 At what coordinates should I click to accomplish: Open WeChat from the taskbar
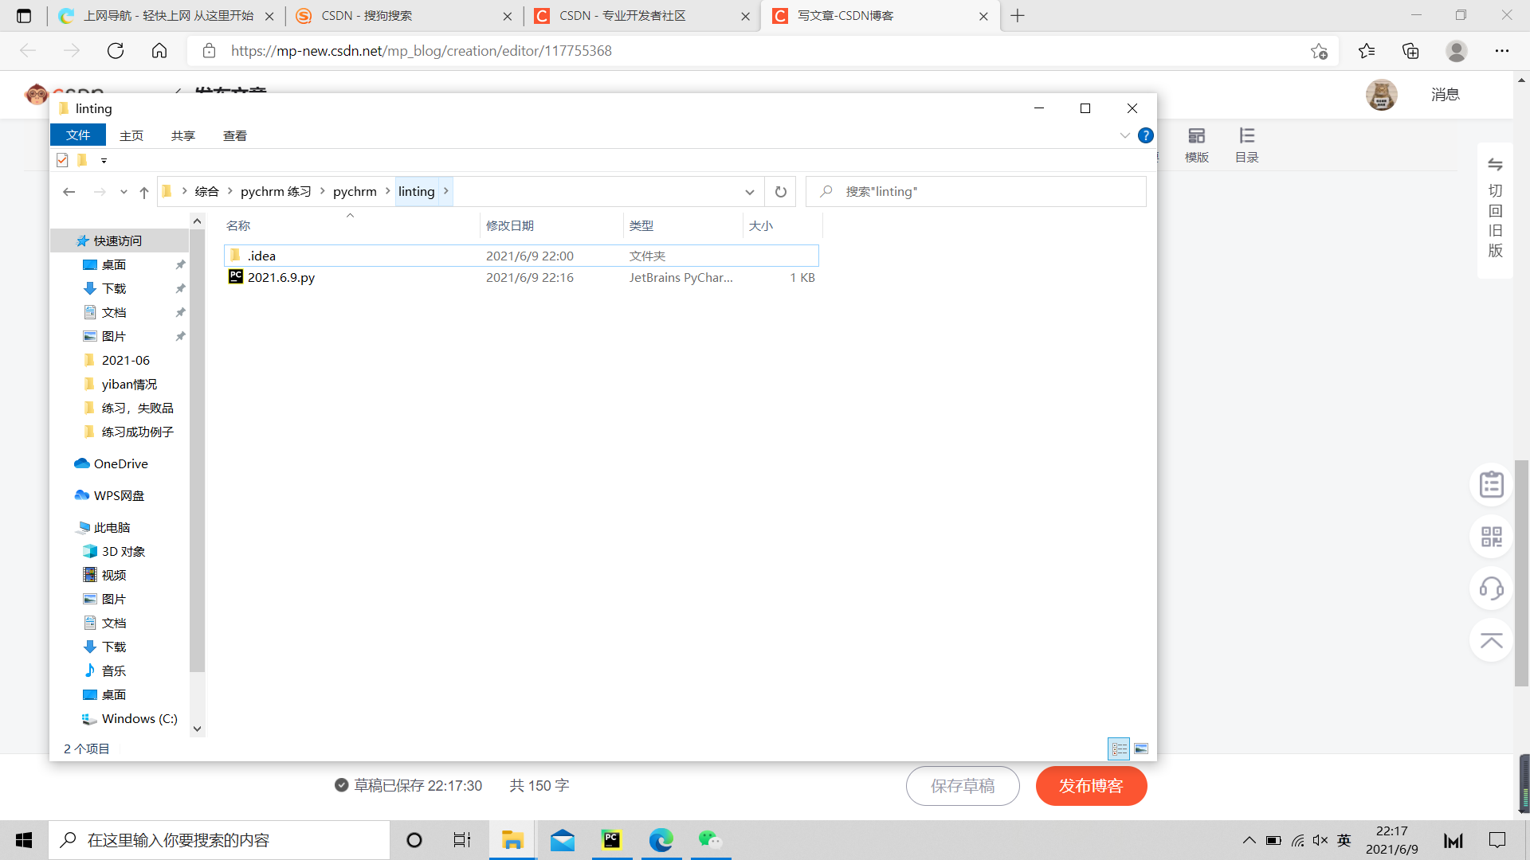(x=710, y=840)
